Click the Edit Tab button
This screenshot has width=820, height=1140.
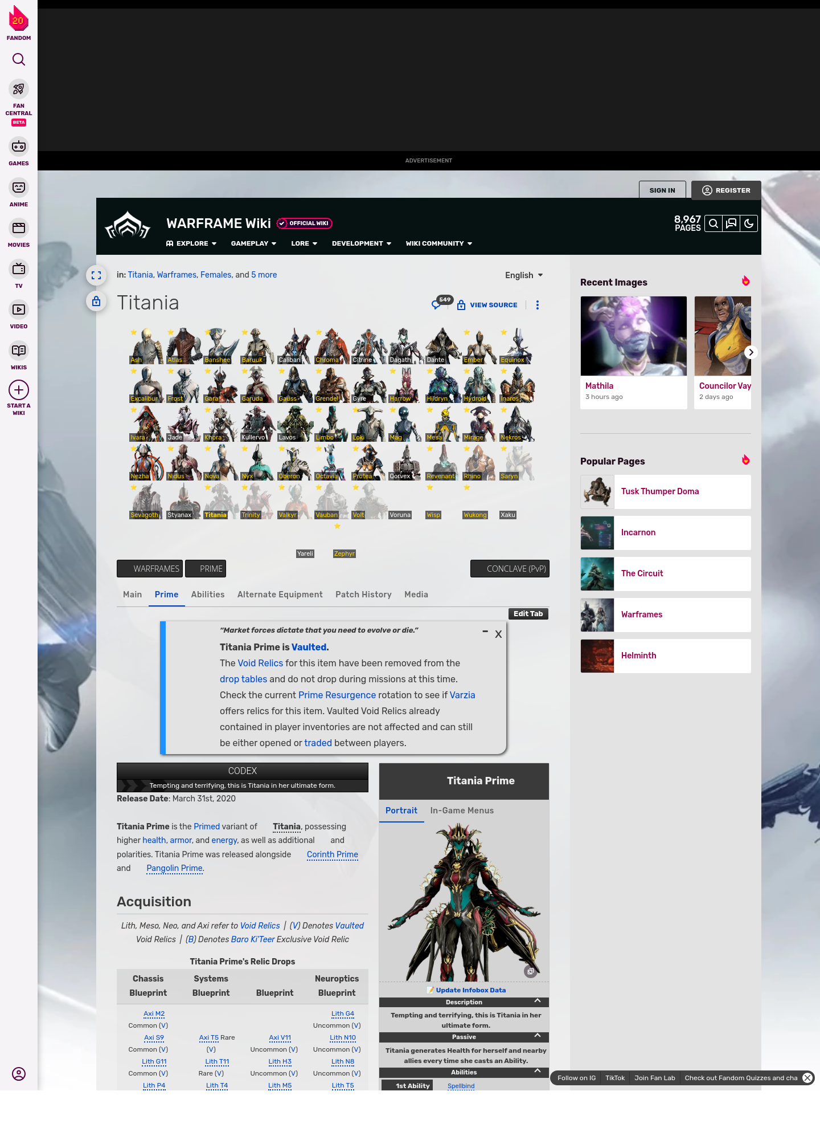[x=528, y=614]
